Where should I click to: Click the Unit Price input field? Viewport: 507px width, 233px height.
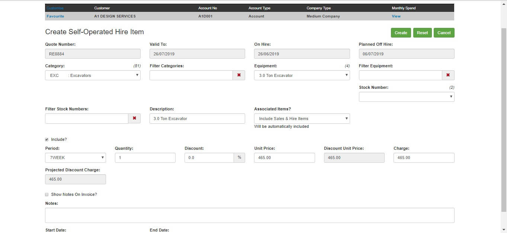coord(285,158)
